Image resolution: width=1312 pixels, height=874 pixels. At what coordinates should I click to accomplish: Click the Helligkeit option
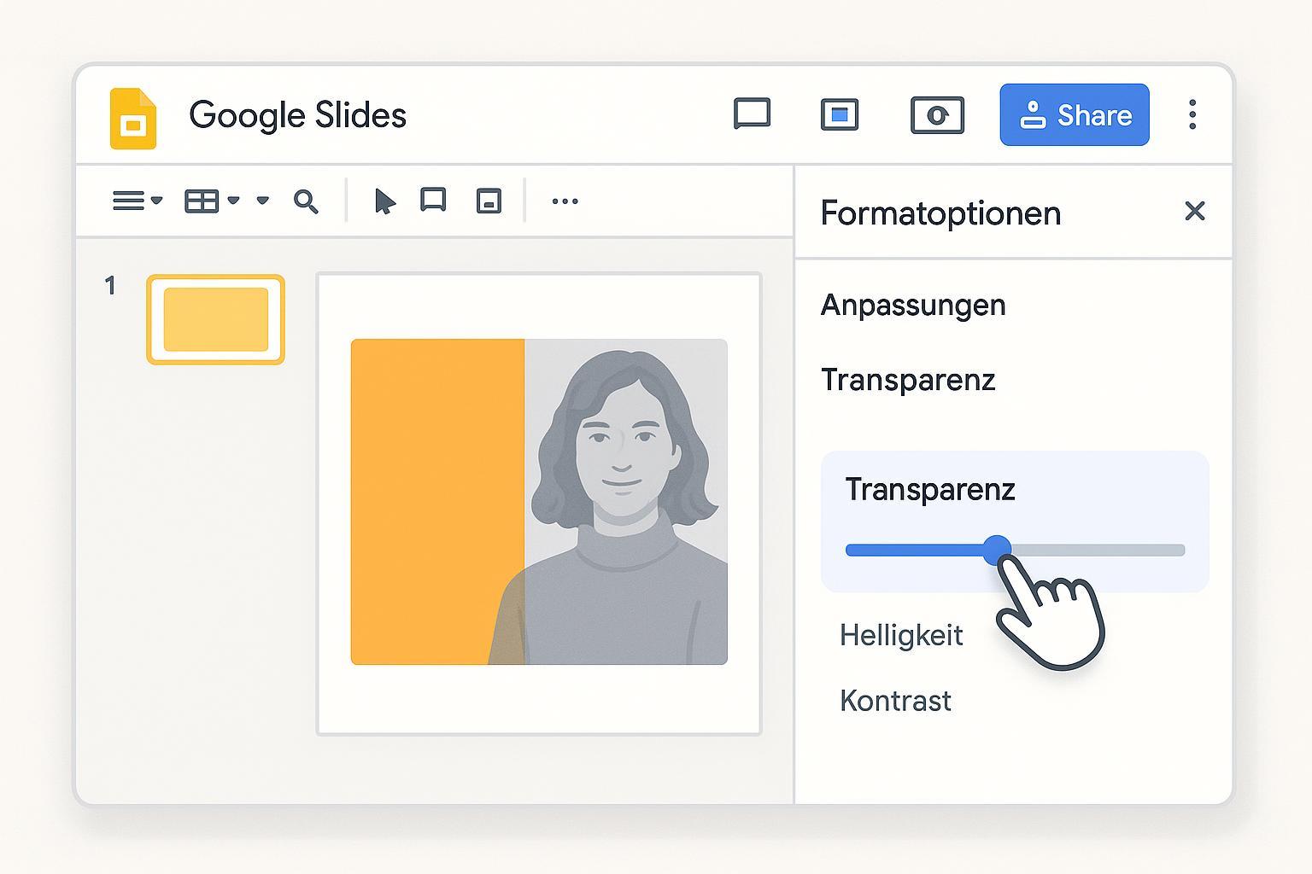[900, 635]
